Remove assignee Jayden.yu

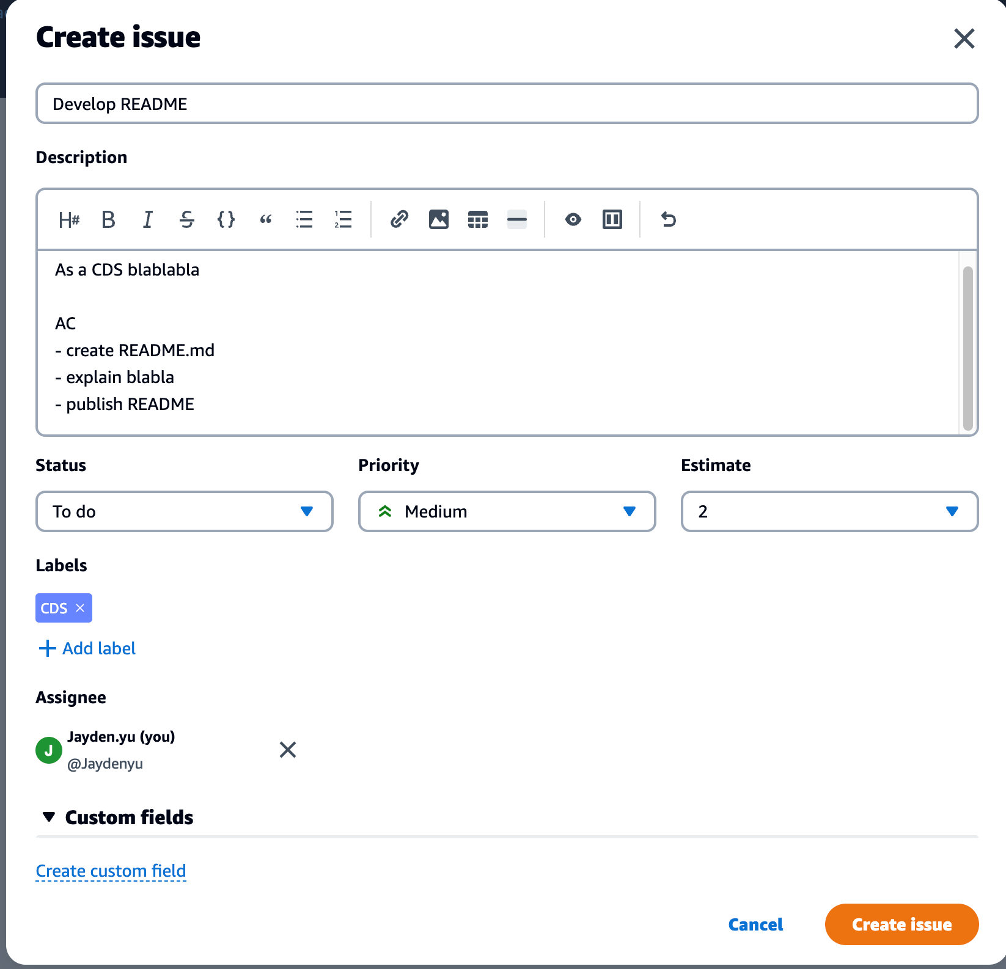288,750
